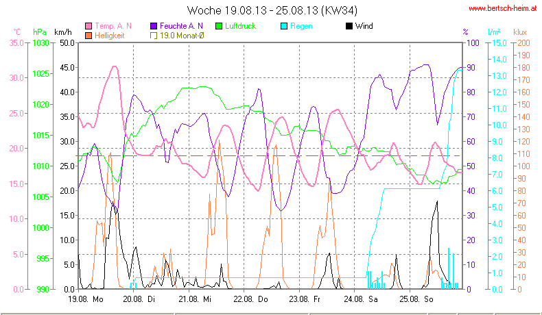542x315 pixels.
Task: Click the 200 klux axis value
Action: 524,43
